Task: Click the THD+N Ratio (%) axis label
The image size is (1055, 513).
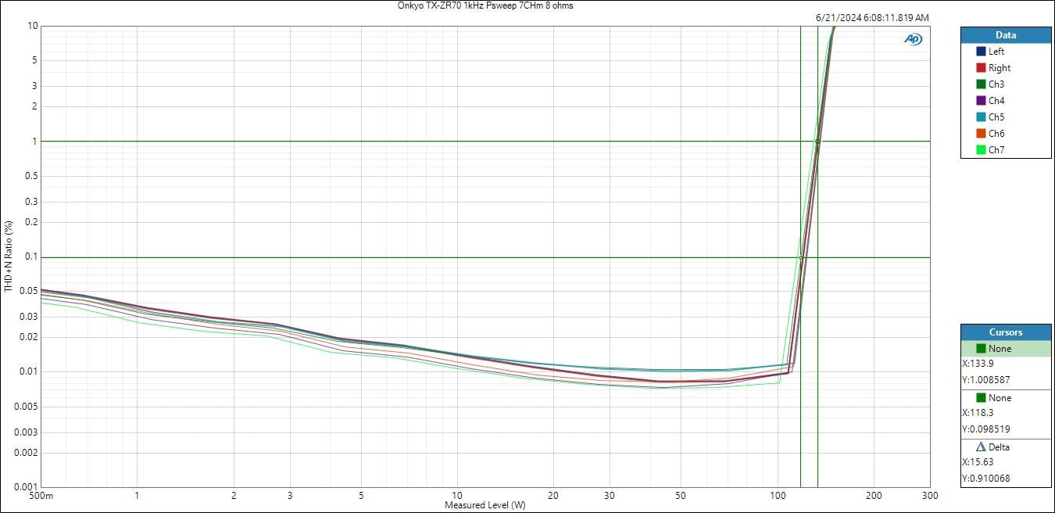Action: 9,256
